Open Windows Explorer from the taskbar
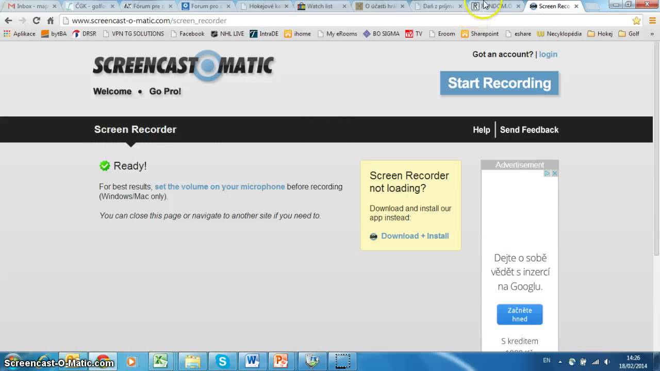This screenshot has height=371, width=660. click(192, 361)
